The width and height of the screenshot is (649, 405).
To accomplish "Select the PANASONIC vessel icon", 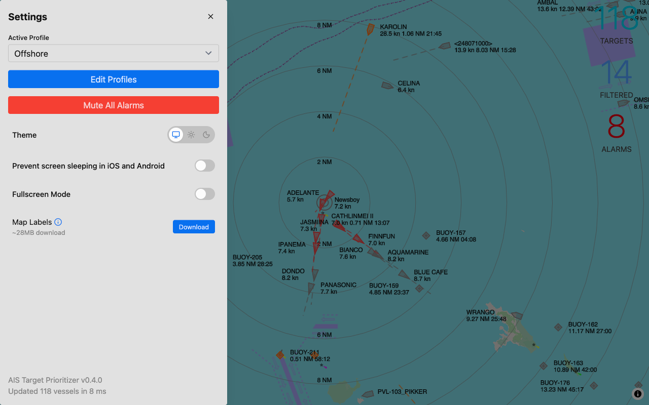I will pyautogui.click(x=311, y=289).
